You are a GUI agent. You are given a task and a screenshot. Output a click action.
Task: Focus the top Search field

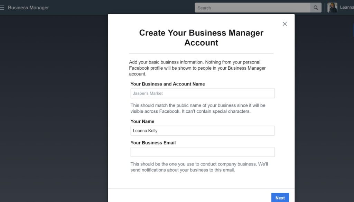(252, 8)
